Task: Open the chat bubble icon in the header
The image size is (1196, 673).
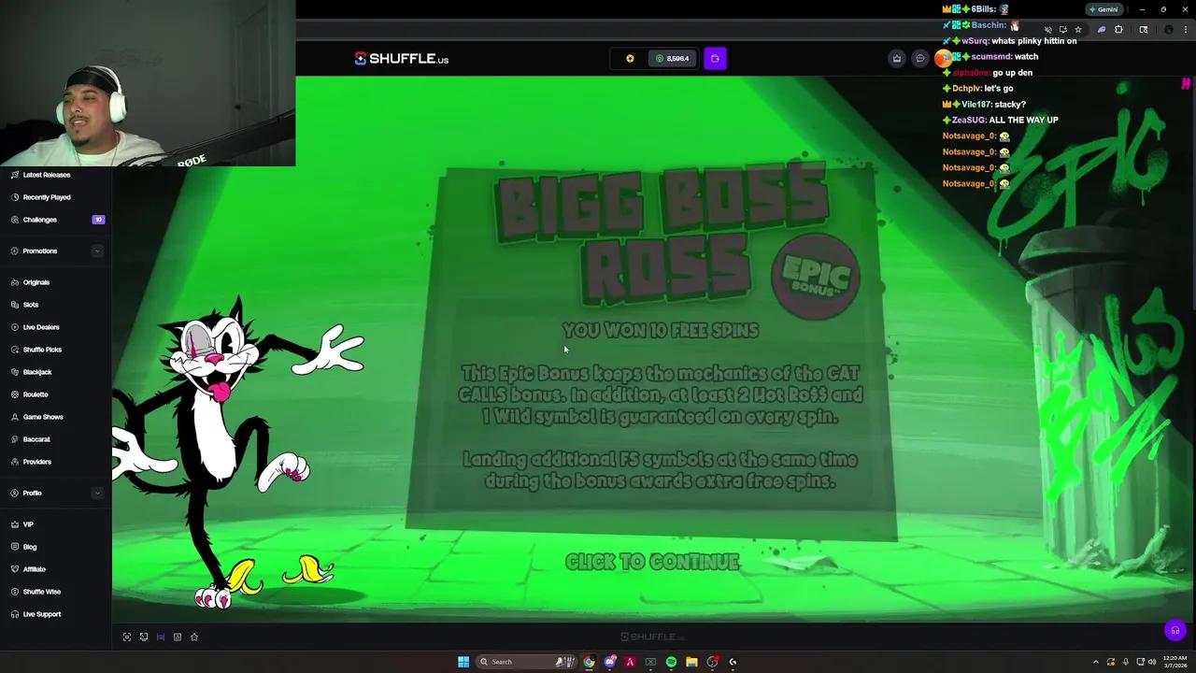Action: (x=920, y=58)
